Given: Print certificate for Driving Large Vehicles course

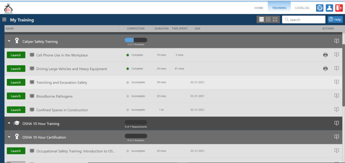Looking at the screenshot, I should tap(325, 69).
